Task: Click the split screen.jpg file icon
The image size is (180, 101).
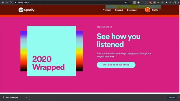Action: pos(3,97)
